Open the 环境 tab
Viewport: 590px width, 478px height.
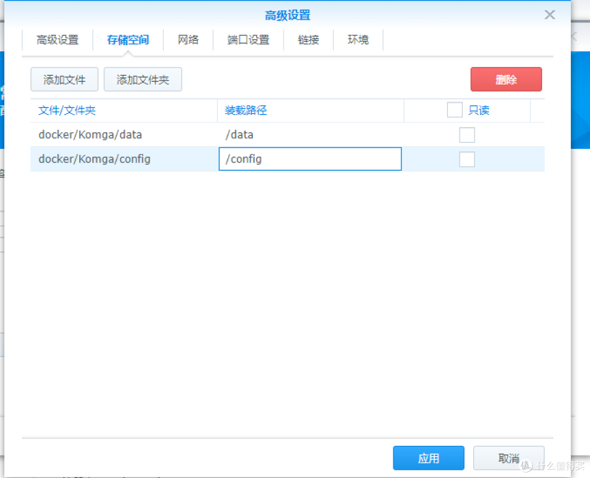pyautogui.click(x=358, y=39)
